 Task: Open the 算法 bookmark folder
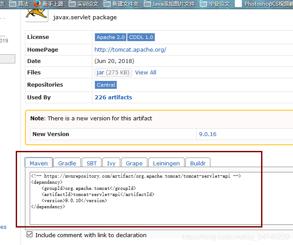(19, 3)
